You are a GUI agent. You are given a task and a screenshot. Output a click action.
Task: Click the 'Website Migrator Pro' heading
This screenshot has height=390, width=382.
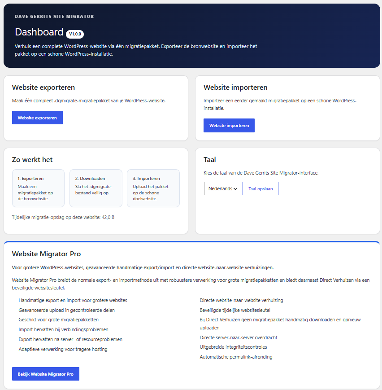coord(46,254)
